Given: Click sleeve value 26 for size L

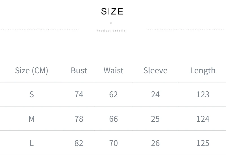Looking at the screenshot, I should (155, 143).
